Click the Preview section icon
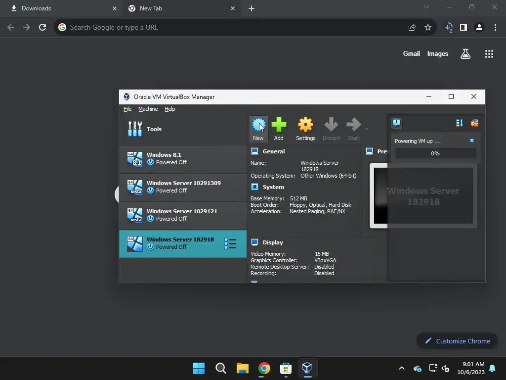Viewport: 506px width, 380px height. [370, 151]
